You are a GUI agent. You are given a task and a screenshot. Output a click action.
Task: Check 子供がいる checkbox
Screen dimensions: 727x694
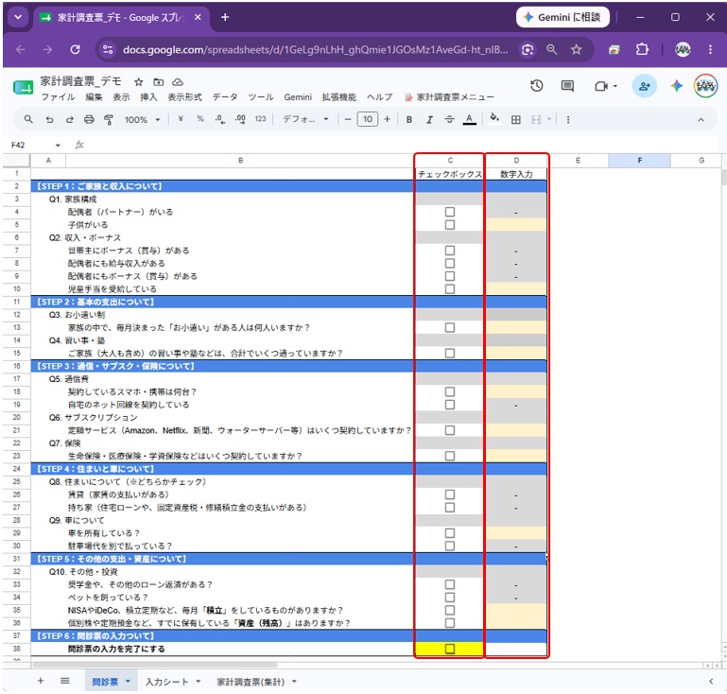[x=450, y=225]
